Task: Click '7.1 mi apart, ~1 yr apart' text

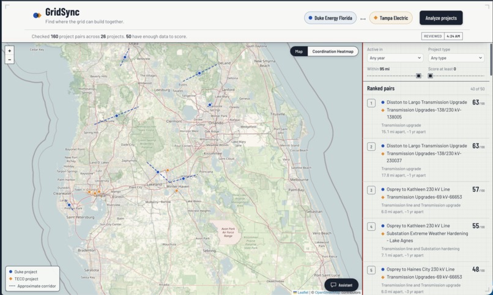Action: 402,255
